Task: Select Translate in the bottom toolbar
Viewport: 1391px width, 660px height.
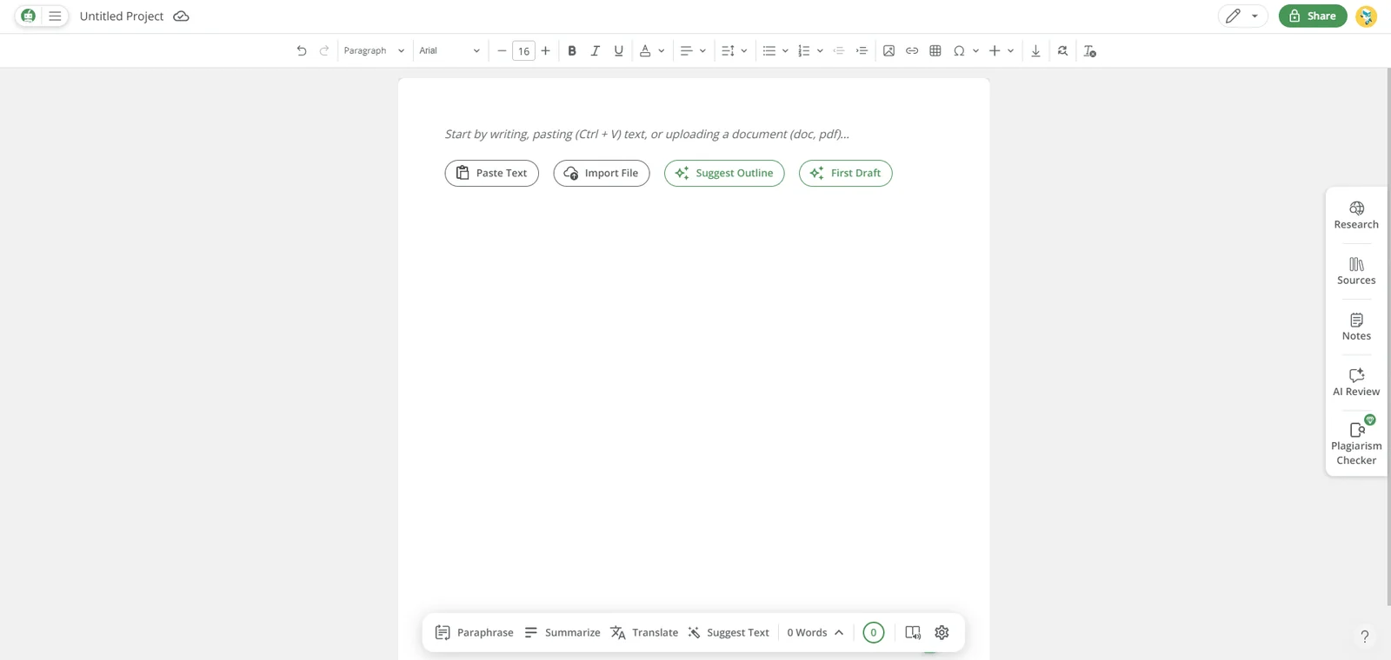Action: click(644, 632)
